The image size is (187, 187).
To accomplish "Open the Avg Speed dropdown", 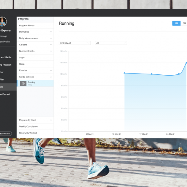I will tap(74, 43).
